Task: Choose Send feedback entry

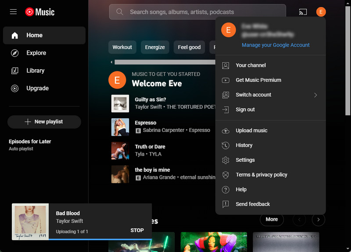Action: coord(270,204)
